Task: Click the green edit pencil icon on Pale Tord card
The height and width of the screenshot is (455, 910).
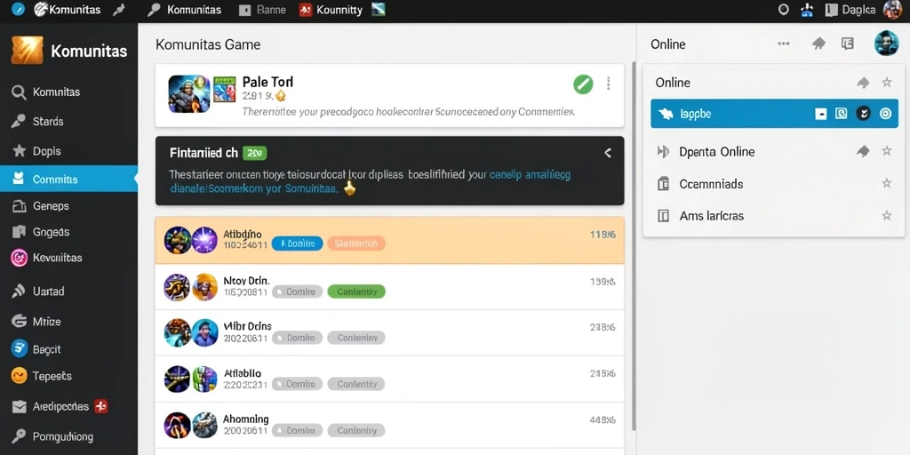Action: (x=583, y=84)
